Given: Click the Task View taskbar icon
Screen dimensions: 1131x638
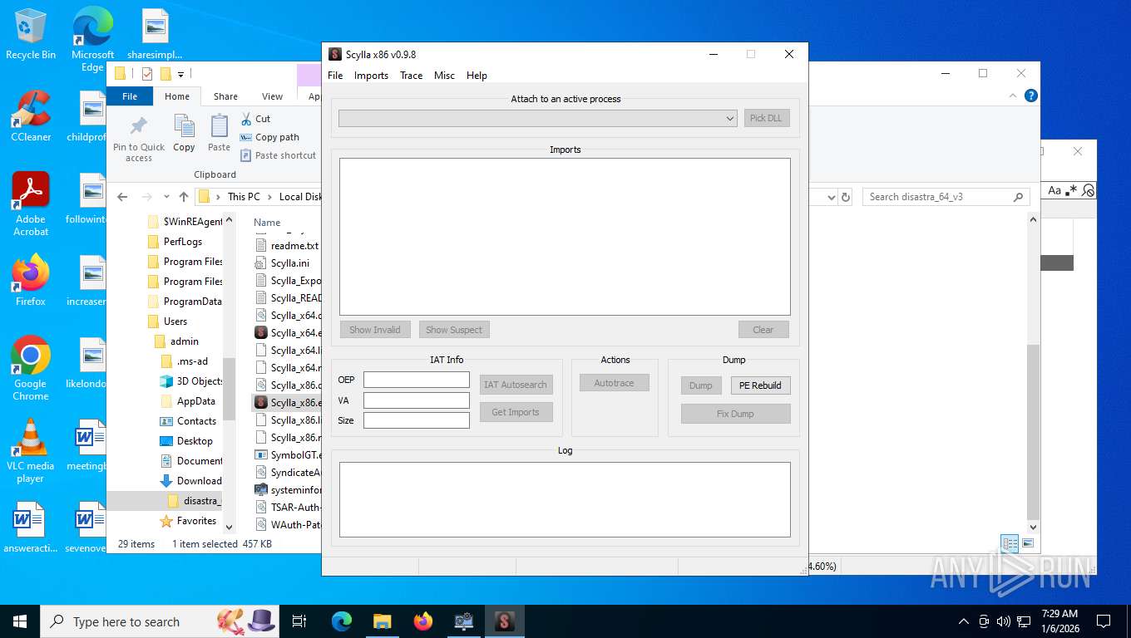Looking at the screenshot, I should [x=299, y=621].
